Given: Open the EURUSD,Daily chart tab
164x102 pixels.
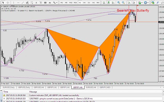Looking at the screenshot, I should click(x=9, y=87).
